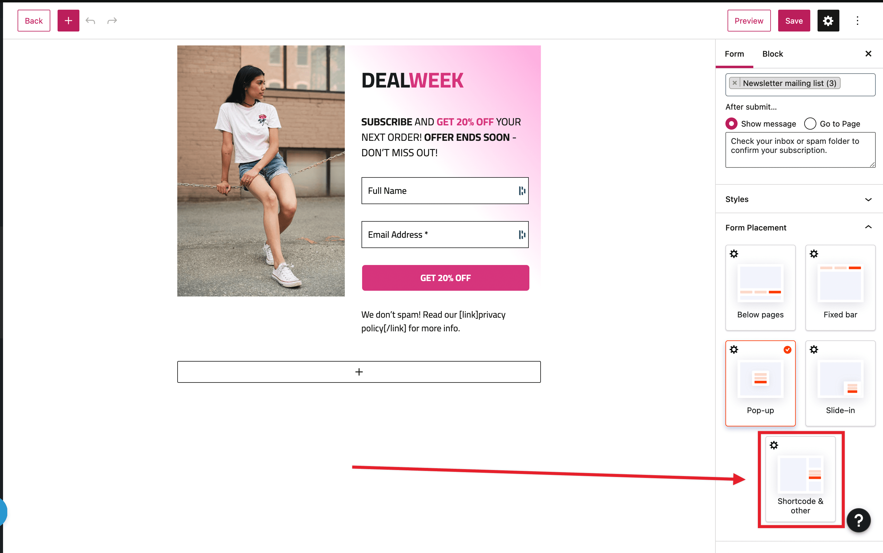Click the Preview button
883x553 pixels.
(x=749, y=21)
